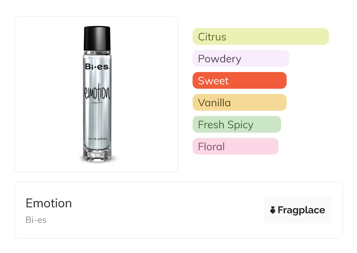This screenshot has width=357, height=253.
Task: Pick the Vanilla accord bar
Action: [x=239, y=102]
